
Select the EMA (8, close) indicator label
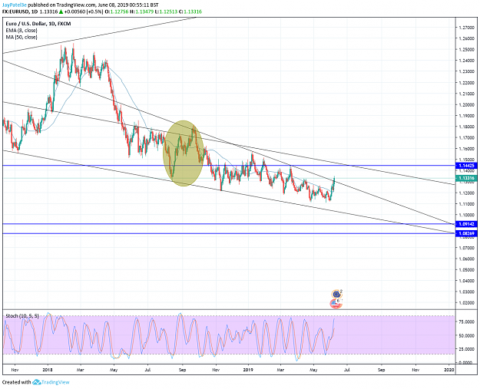point(22,30)
